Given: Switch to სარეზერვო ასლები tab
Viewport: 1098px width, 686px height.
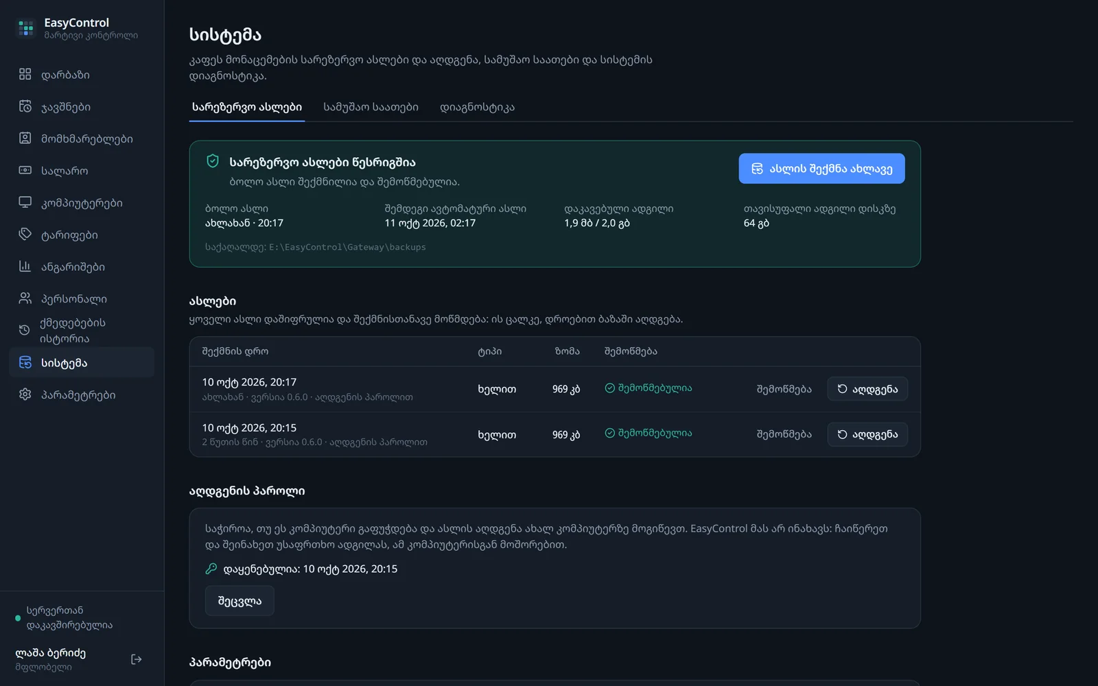Looking at the screenshot, I should click(247, 107).
